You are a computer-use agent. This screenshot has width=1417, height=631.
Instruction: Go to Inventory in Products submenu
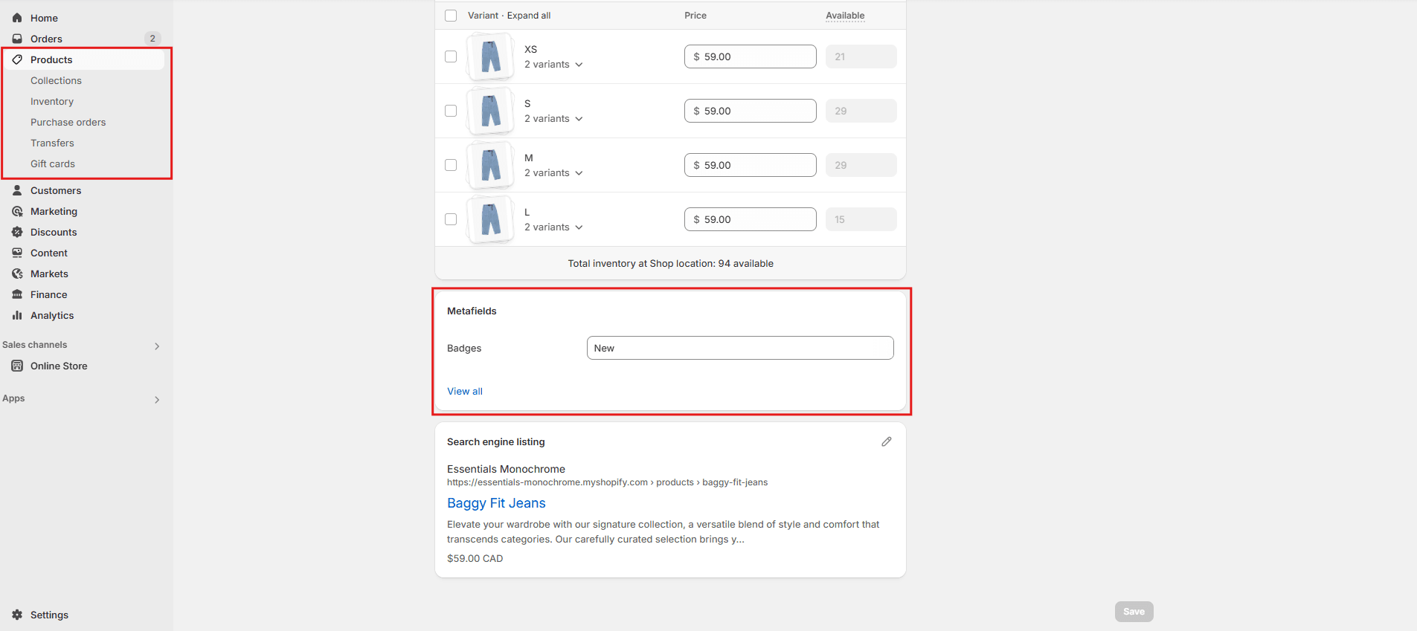pos(52,101)
